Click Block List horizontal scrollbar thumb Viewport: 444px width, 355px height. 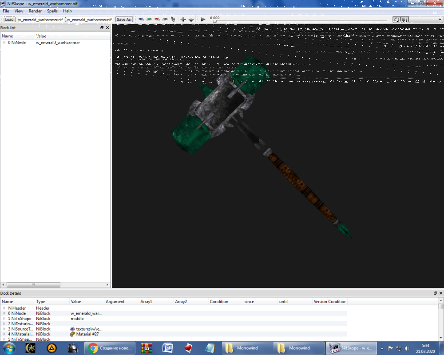pyautogui.click(x=33, y=284)
